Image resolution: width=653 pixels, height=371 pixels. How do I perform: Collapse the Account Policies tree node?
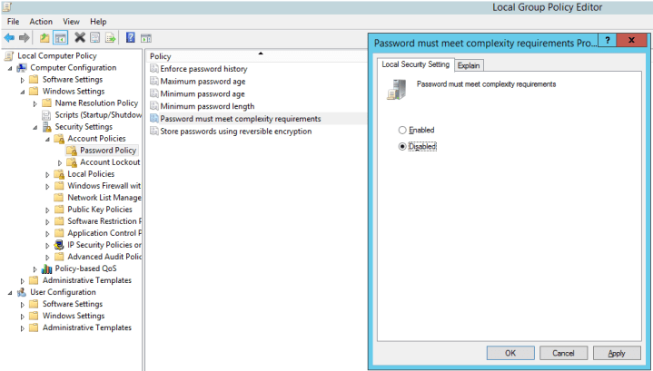pyautogui.click(x=47, y=139)
